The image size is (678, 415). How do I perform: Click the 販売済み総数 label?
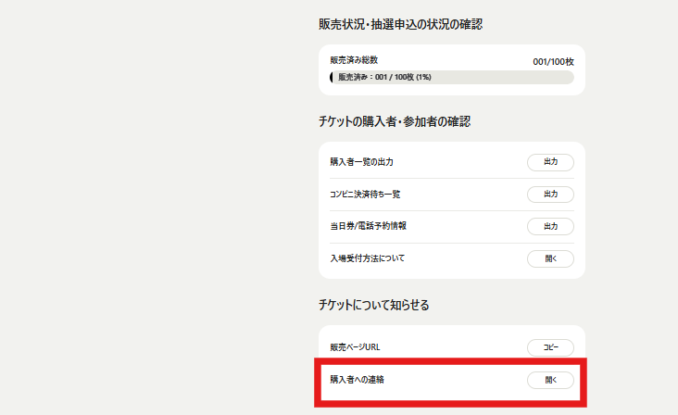coord(354,60)
